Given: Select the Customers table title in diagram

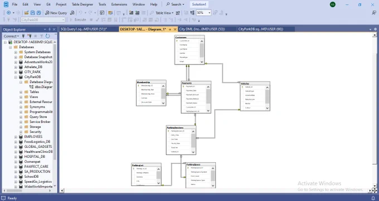Looking at the screenshot, I should click(189, 37).
